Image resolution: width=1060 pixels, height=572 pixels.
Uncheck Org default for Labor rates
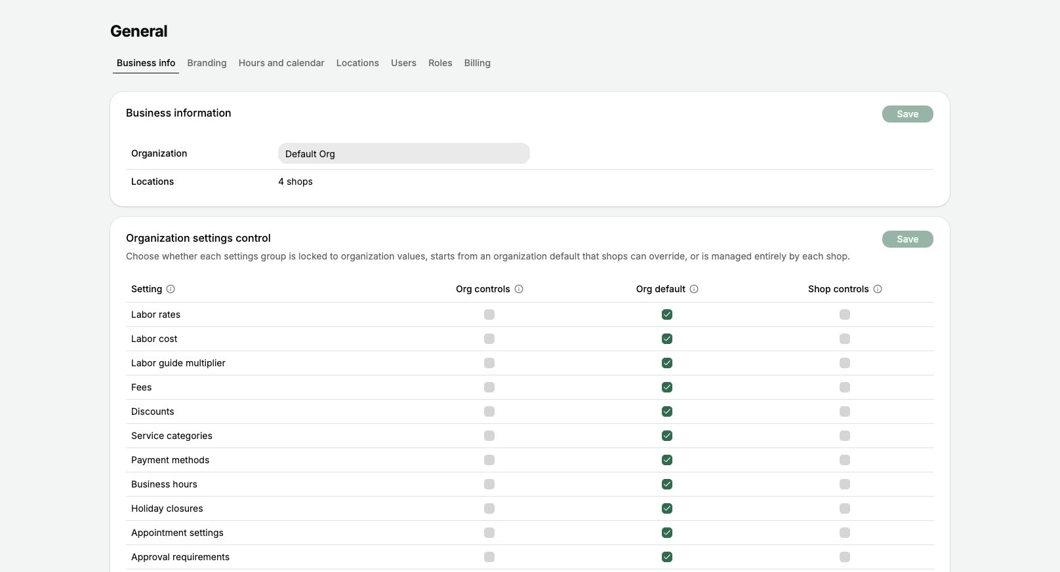coord(667,315)
